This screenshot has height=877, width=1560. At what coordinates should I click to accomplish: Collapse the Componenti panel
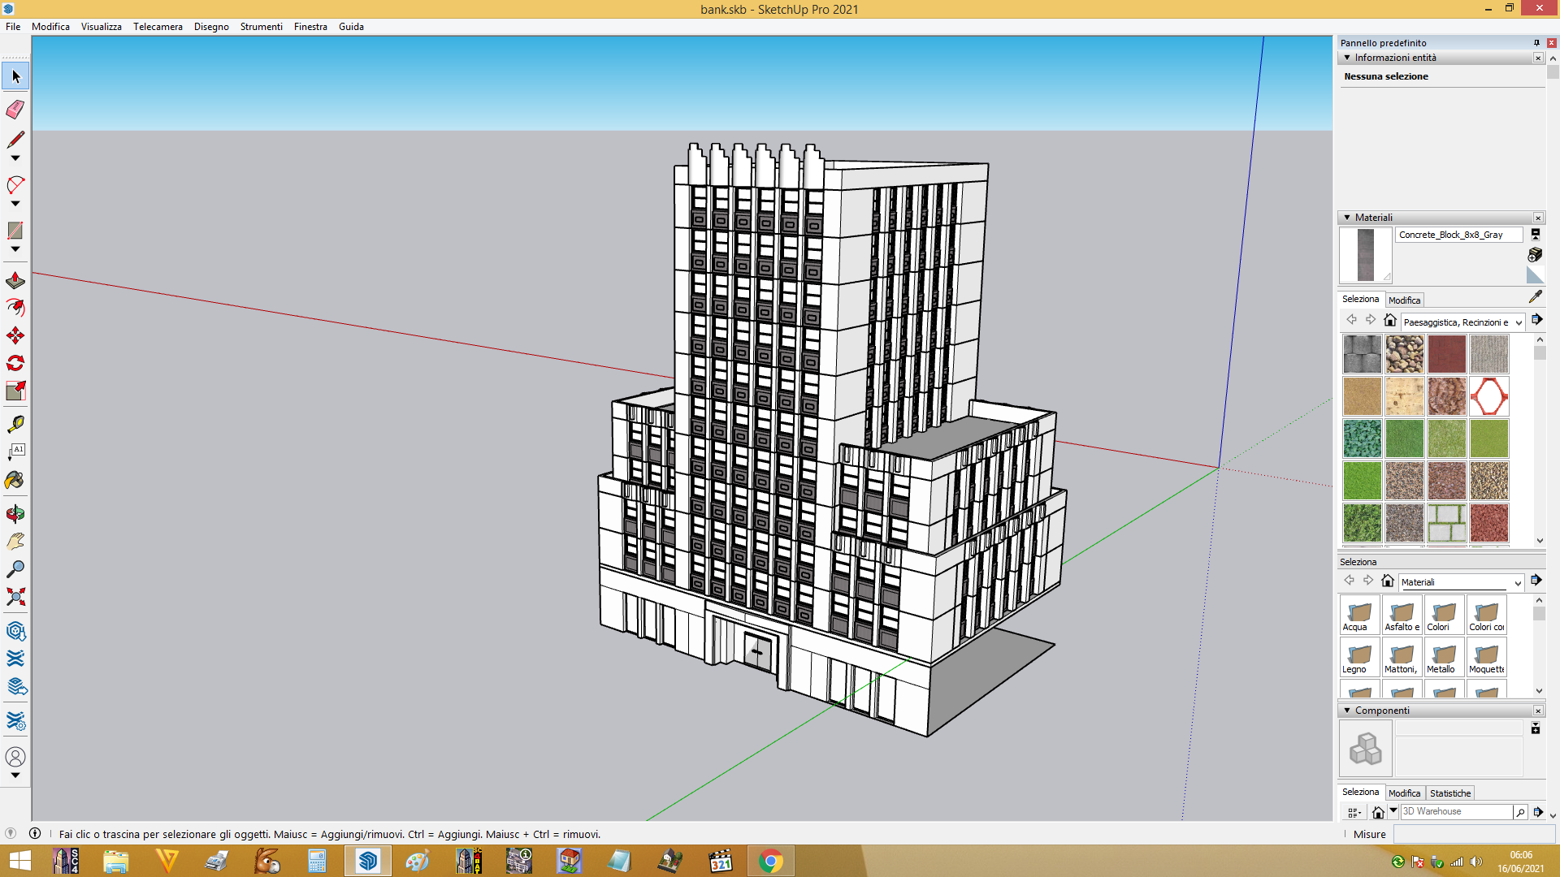(x=1347, y=711)
